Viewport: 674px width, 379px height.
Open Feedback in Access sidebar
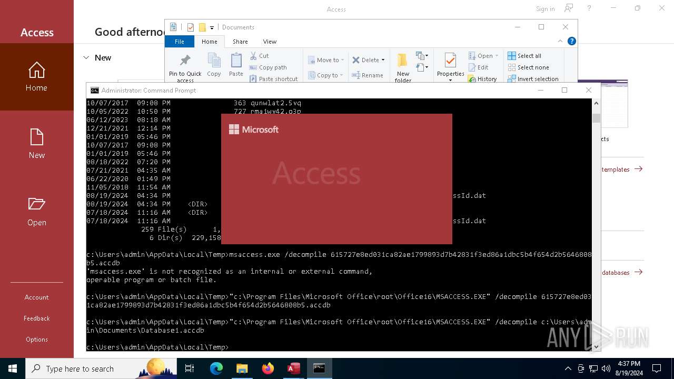click(x=37, y=318)
